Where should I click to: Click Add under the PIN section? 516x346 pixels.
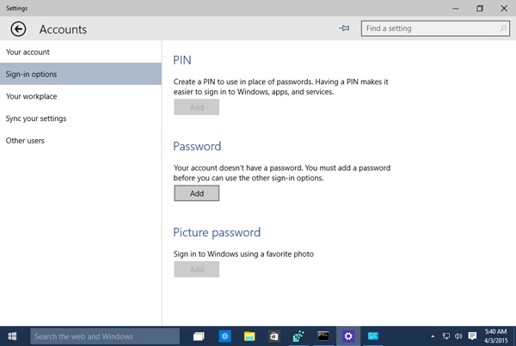pos(196,107)
